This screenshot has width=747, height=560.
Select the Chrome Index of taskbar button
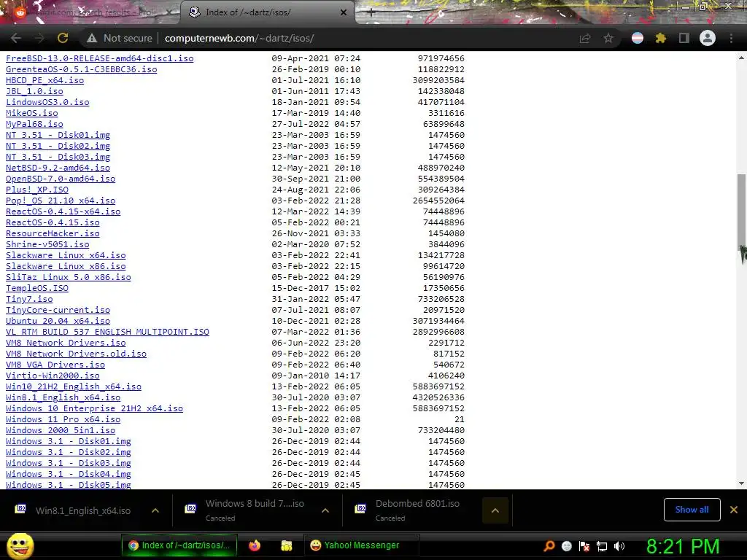179,545
